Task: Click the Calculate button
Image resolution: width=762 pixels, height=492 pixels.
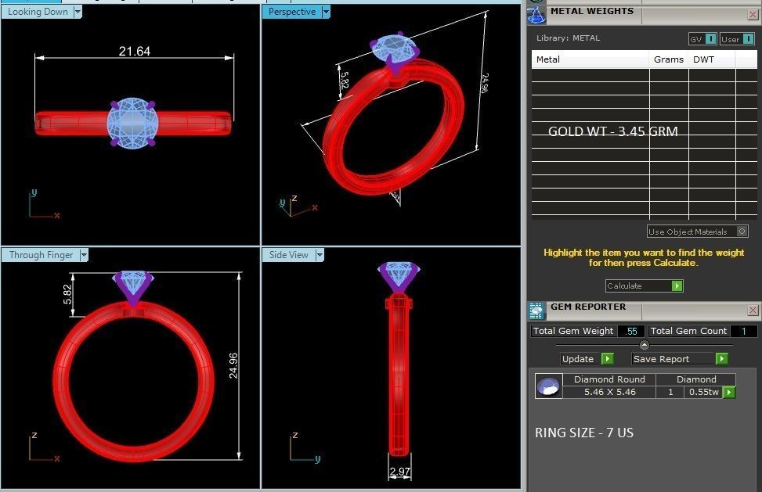Action: (645, 286)
